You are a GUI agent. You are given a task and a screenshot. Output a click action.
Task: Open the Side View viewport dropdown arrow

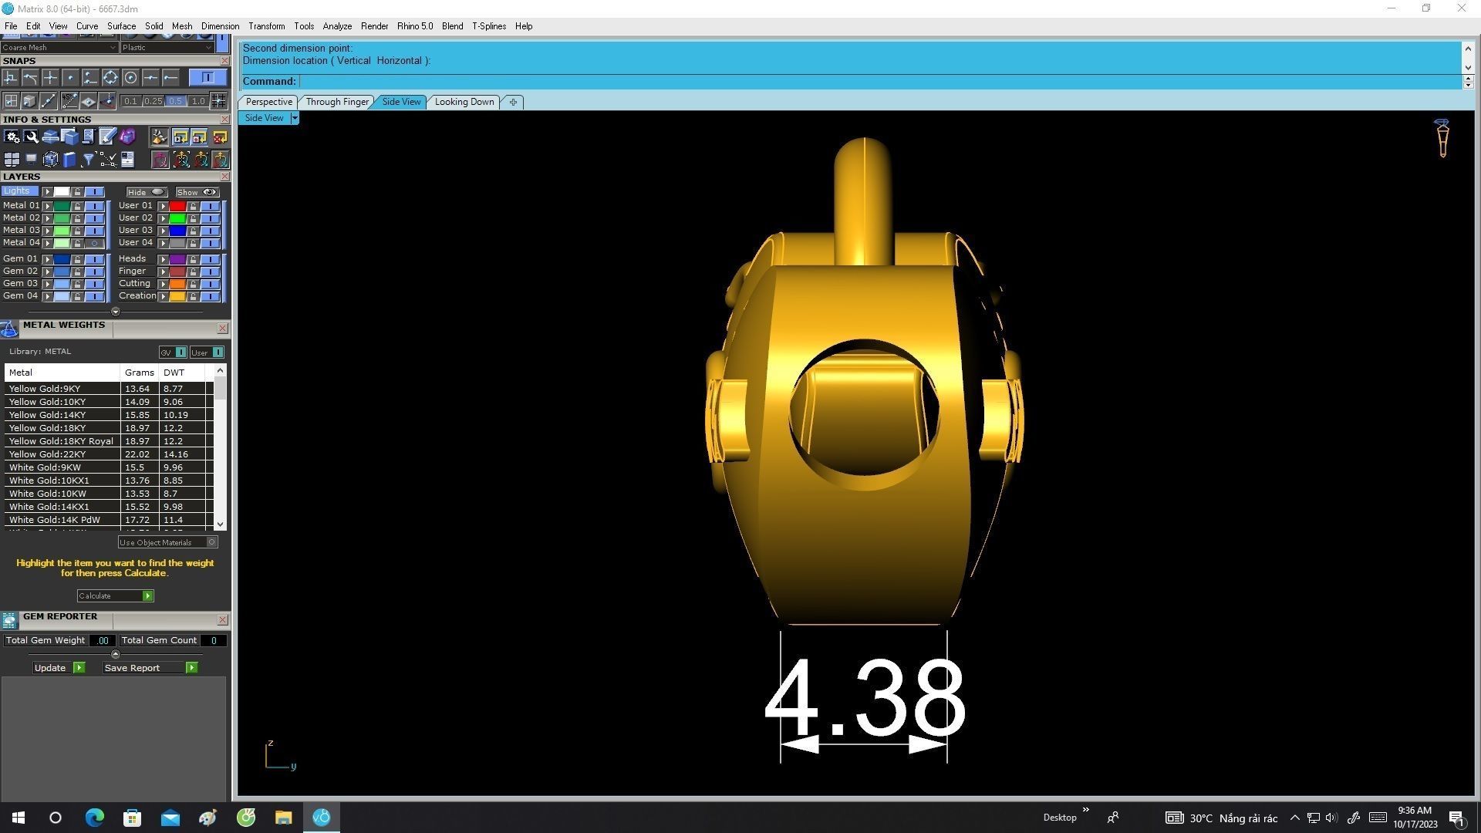[x=294, y=118]
